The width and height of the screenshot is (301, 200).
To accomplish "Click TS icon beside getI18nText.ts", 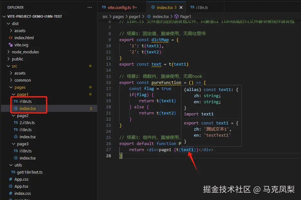I will point(13,172).
